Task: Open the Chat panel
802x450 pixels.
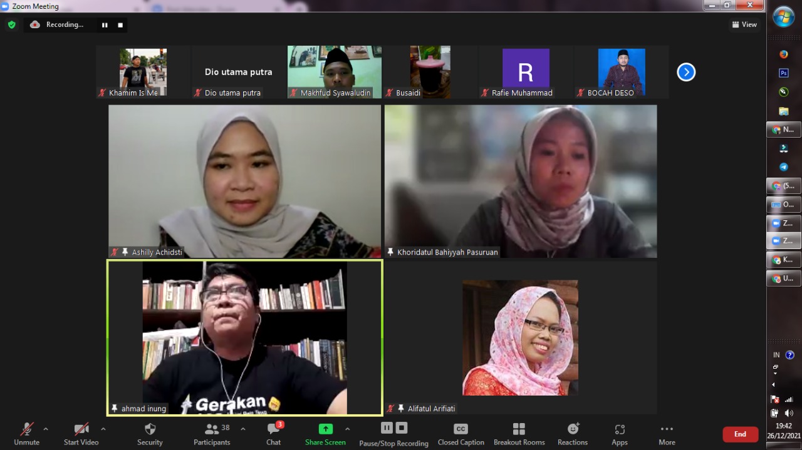Action: 273,434
